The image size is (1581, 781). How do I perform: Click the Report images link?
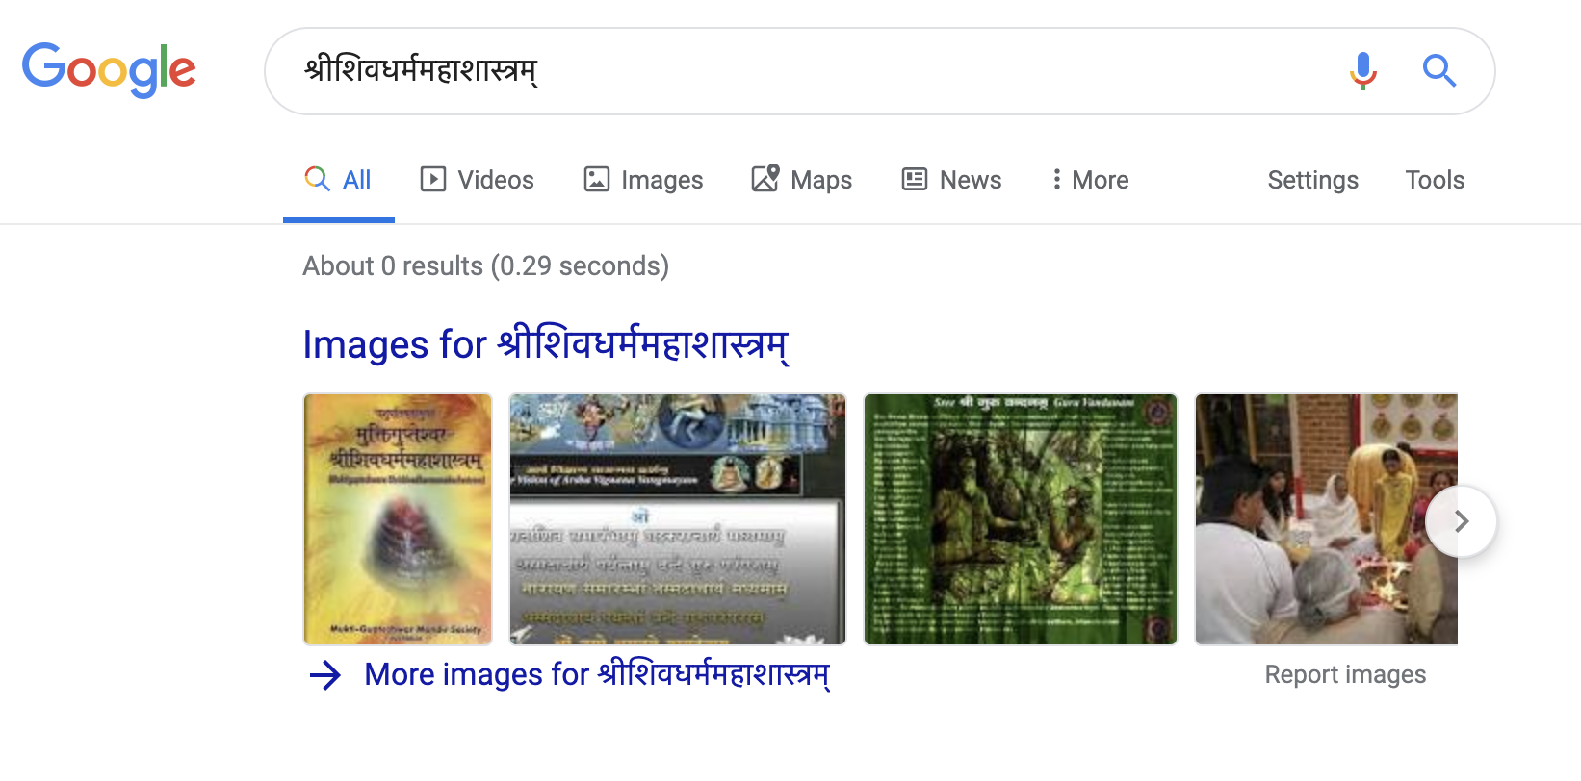point(1345,674)
